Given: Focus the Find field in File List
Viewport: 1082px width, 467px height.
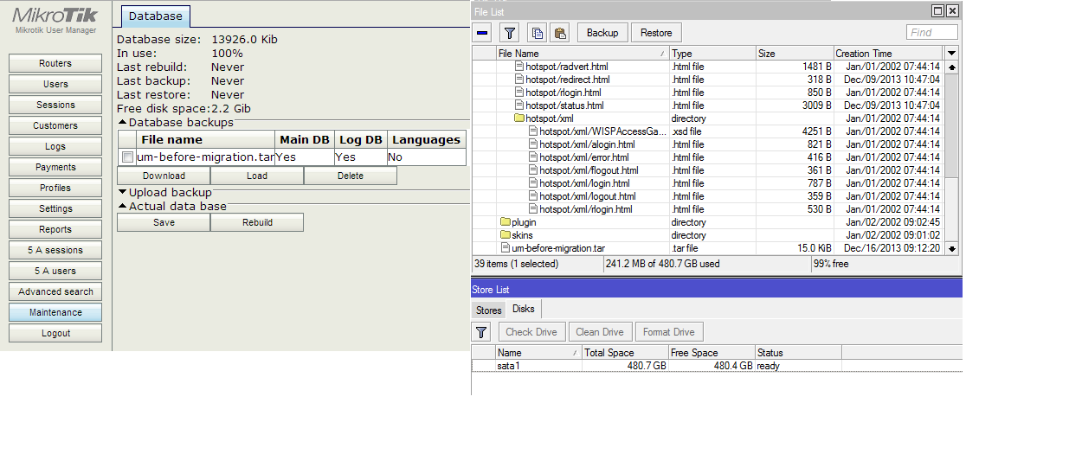Looking at the screenshot, I should (x=932, y=32).
